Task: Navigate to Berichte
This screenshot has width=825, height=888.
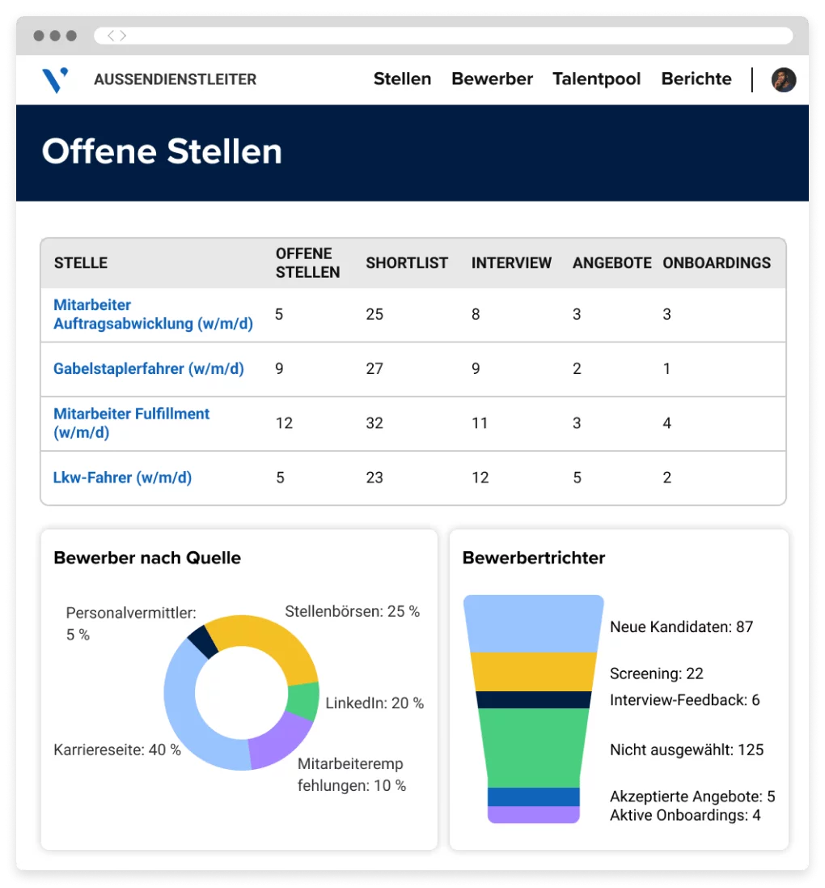Action: point(696,79)
